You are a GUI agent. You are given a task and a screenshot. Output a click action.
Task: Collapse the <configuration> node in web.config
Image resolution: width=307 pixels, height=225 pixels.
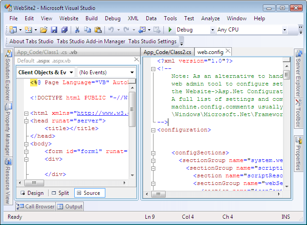pos(153,130)
